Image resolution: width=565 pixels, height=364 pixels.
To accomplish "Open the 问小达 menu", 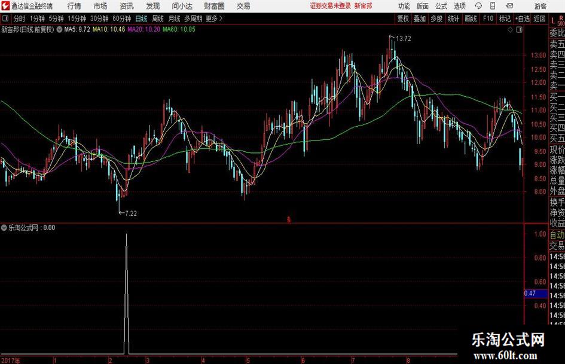I will [x=182, y=6].
